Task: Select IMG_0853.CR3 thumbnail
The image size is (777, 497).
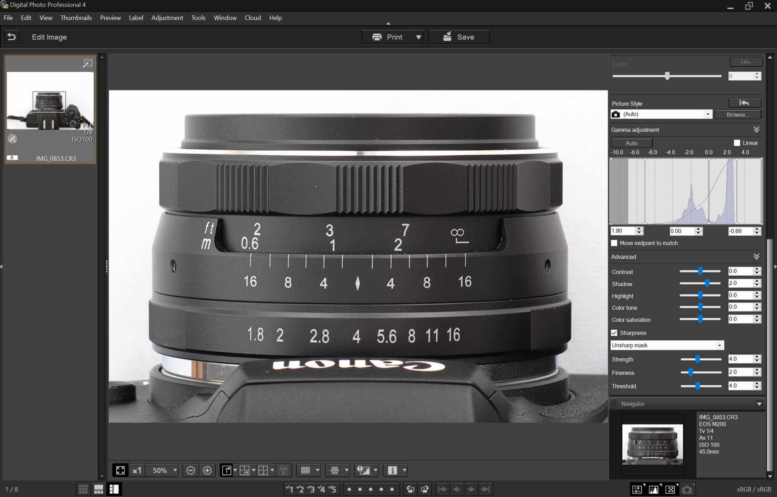Action: pos(50,110)
